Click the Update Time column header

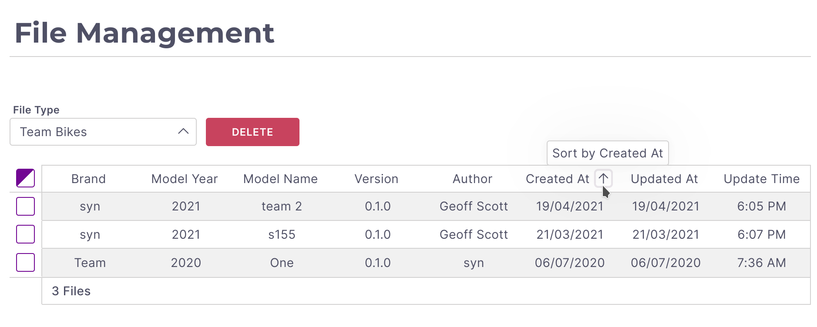[761, 179]
